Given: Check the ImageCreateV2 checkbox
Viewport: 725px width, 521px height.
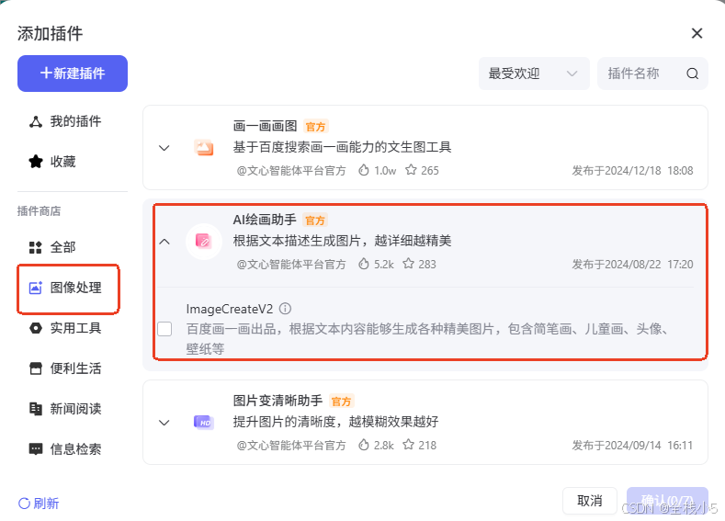Looking at the screenshot, I should [164, 329].
